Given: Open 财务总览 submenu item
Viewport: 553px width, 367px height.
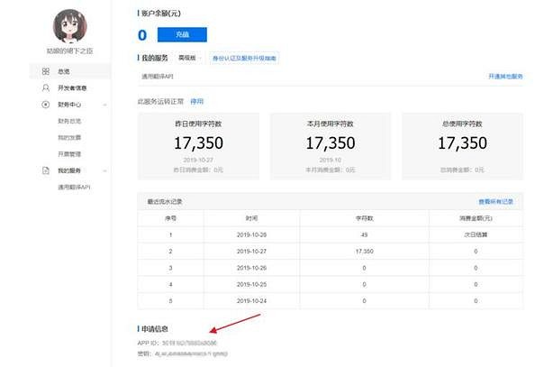Looking at the screenshot, I should point(69,121).
